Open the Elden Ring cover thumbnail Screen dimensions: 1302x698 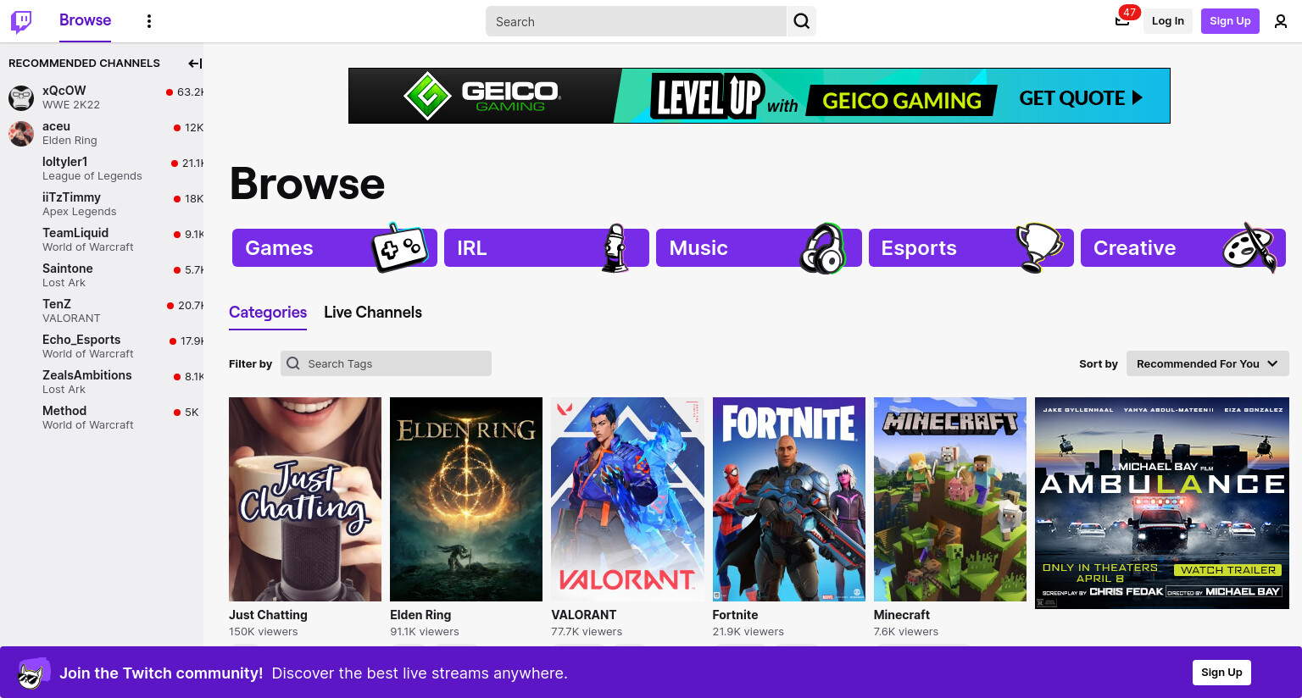pos(466,499)
